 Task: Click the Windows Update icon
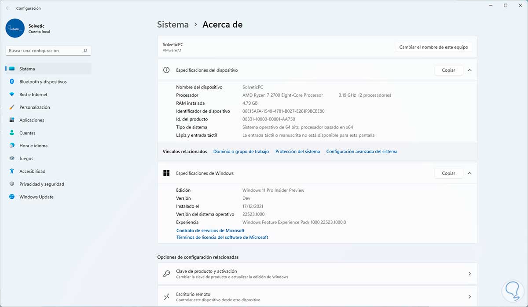(11, 197)
